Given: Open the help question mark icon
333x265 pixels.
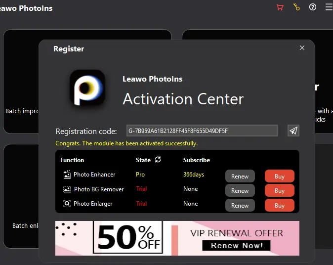Looking at the screenshot, I should pos(313,7).
